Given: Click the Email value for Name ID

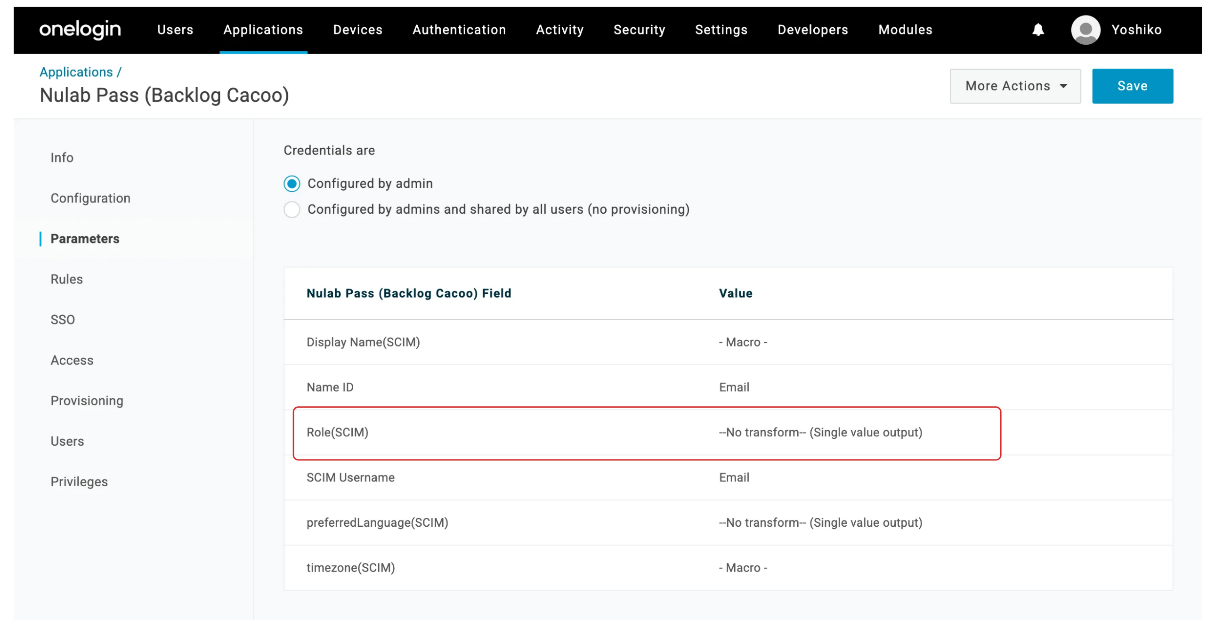Looking at the screenshot, I should (x=734, y=387).
